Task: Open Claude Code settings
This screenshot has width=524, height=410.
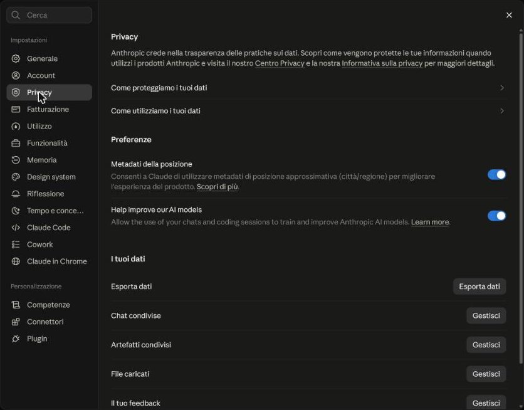Action: point(49,228)
